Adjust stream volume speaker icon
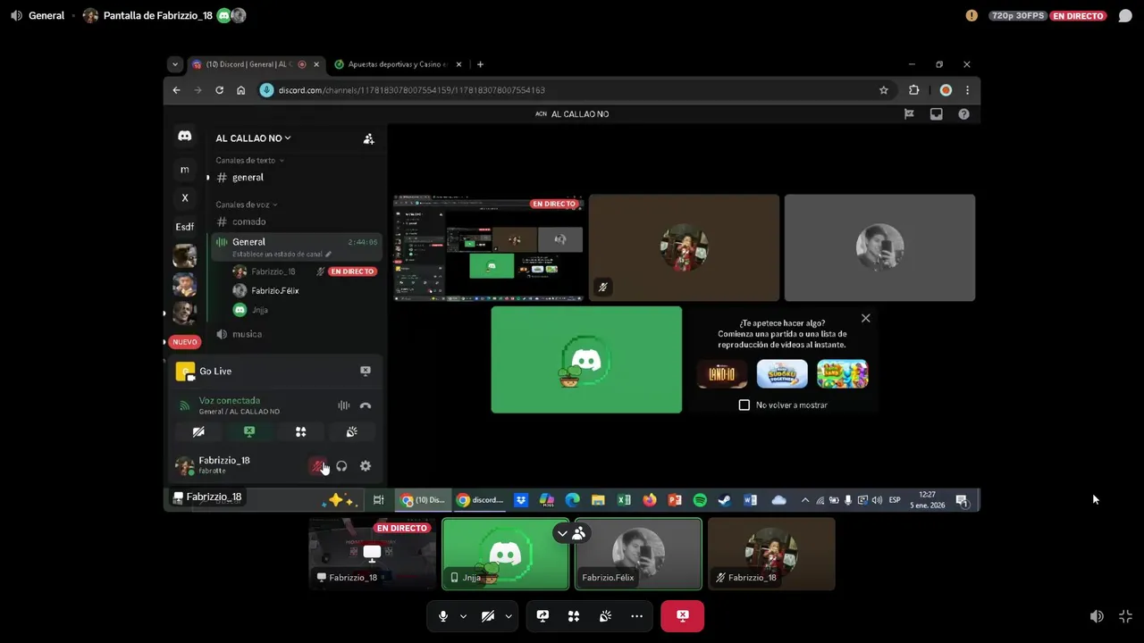1144x643 pixels. (x=1097, y=616)
